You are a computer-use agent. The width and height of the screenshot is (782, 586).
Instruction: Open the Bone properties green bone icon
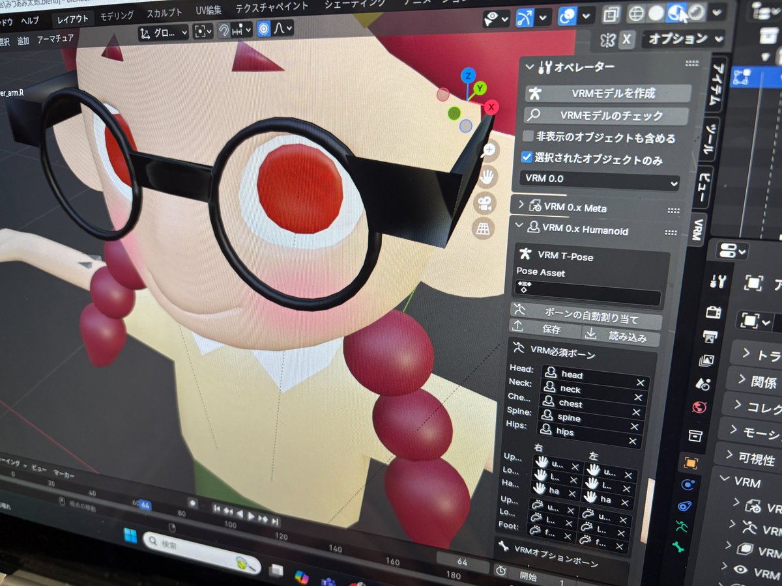point(678,546)
